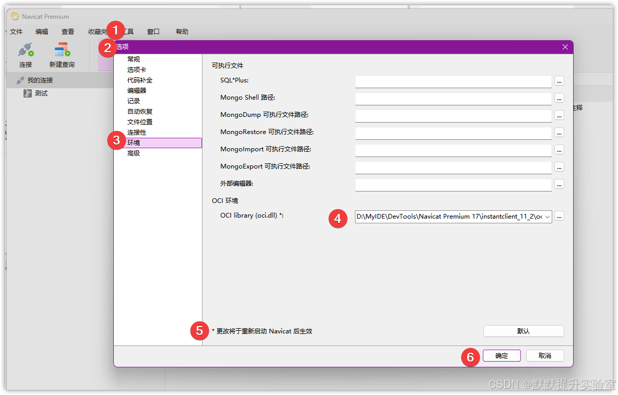This screenshot has height=395, width=618.
Task: Close the 选项 dialog
Action: point(565,47)
